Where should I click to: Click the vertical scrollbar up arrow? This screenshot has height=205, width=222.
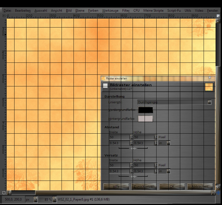(218, 21)
